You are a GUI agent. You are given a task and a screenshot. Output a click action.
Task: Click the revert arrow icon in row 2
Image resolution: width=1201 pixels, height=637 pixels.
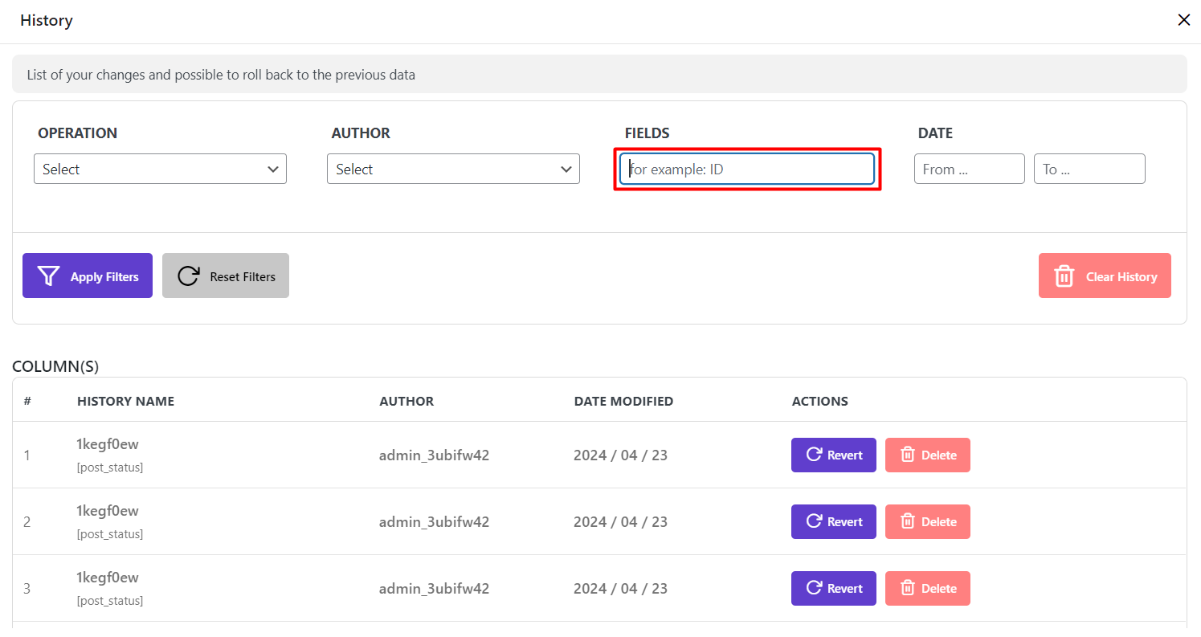pos(813,521)
